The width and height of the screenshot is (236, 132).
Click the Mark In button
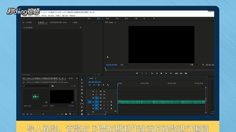(142, 73)
